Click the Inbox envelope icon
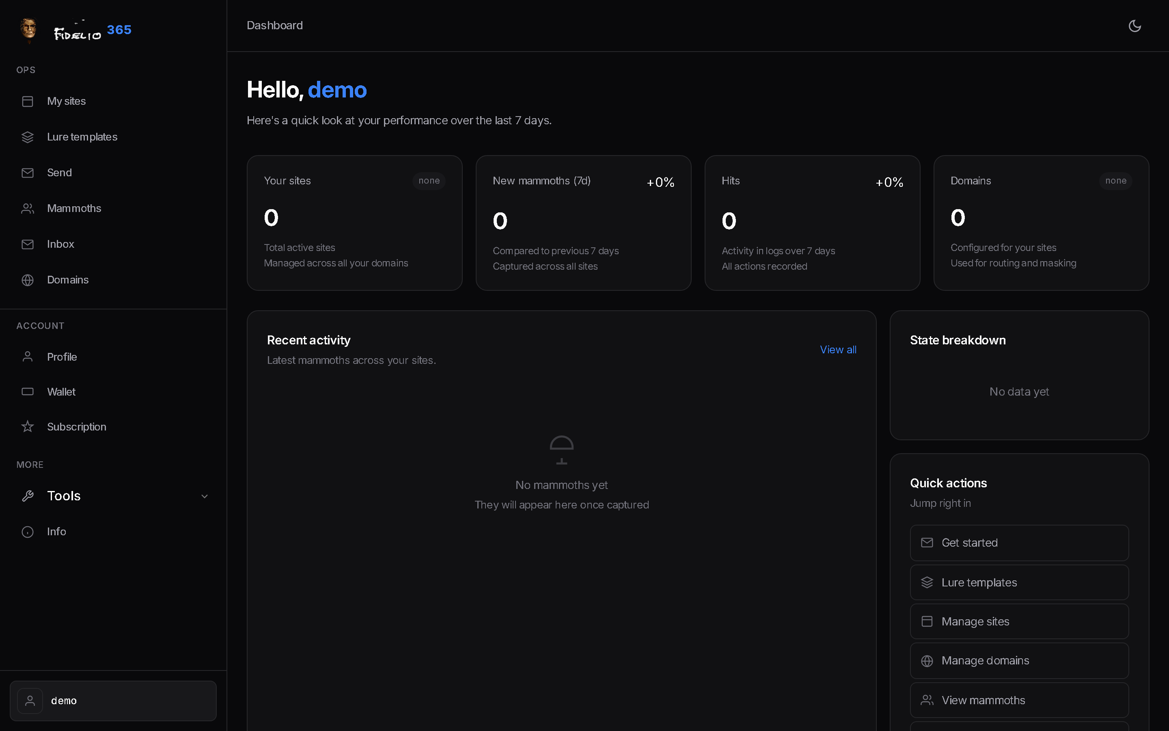 pyautogui.click(x=28, y=244)
